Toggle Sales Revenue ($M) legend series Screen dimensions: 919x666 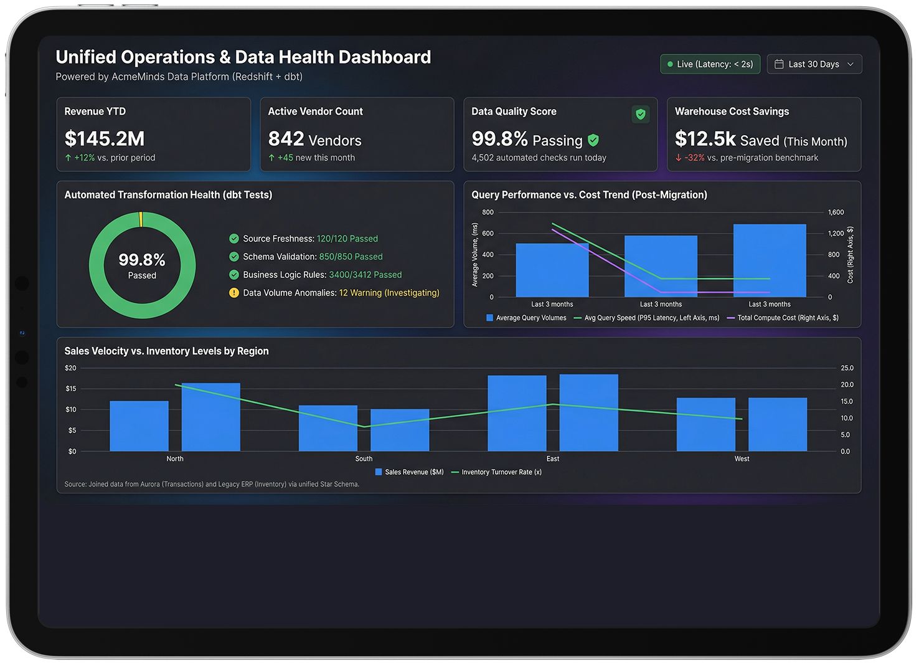[410, 472]
